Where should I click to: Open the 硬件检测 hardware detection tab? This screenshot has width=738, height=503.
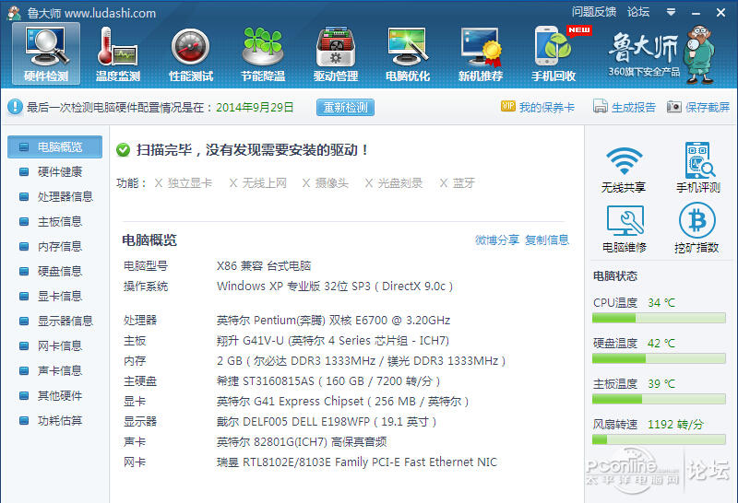click(46, 53)
